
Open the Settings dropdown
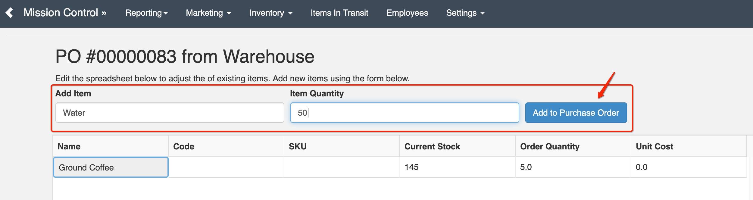point(465,13)
